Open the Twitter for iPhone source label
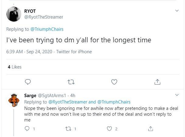Screen dimensions: 185x137 click(x=74, y=52)
